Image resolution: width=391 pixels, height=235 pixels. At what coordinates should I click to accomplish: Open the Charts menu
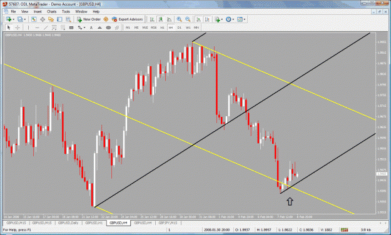pos(52,11)
